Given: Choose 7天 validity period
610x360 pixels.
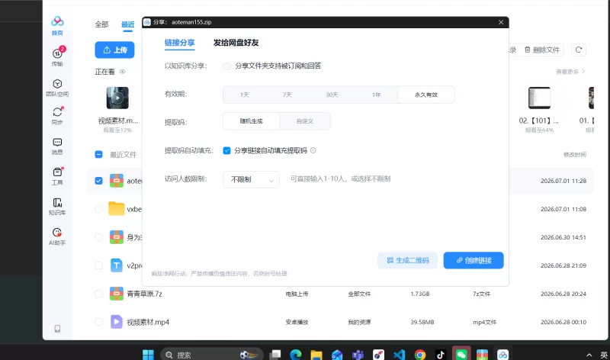Looking at the screenshot, I should point(287,95).
